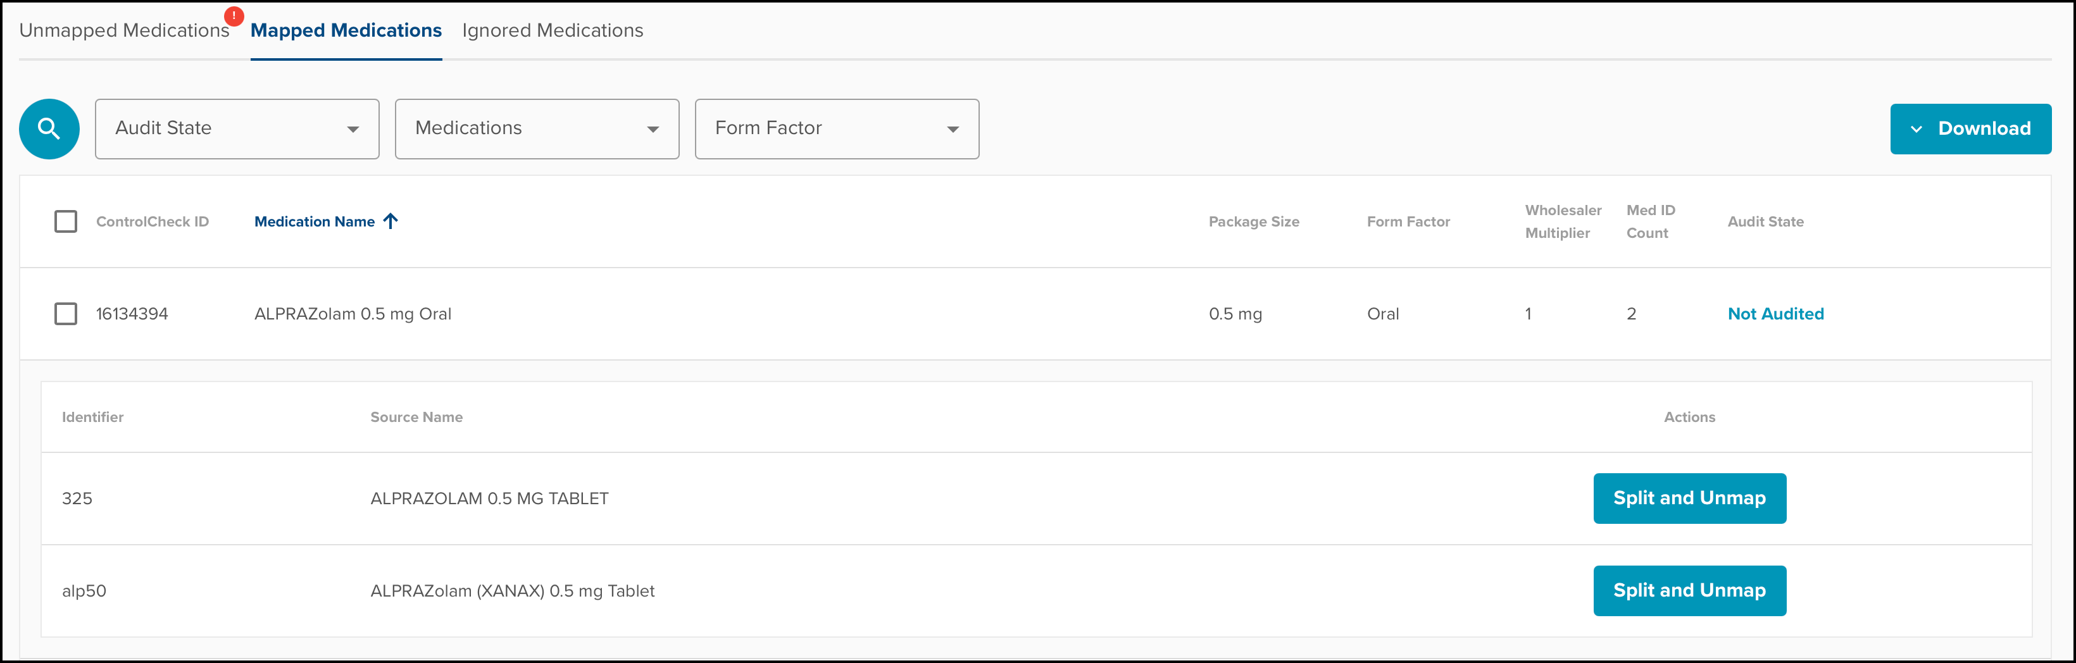This screenshot has width=2076, height=663.
Task: Click Split and Unmap for alp50
Action: tap(1689, 590)
